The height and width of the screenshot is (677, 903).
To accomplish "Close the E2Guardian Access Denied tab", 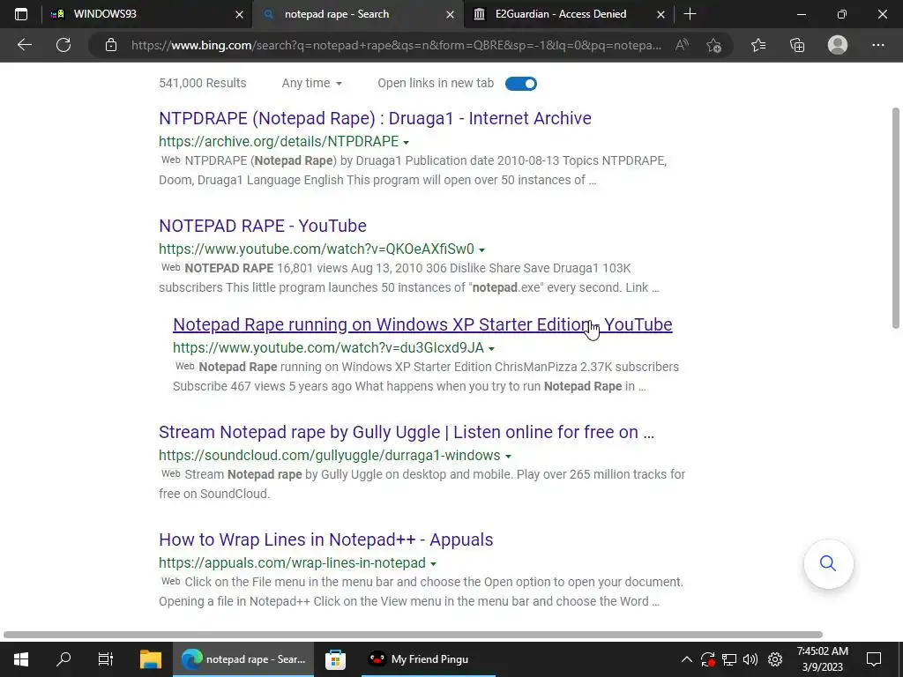I will pyautogui.click(x=661, y=14).
